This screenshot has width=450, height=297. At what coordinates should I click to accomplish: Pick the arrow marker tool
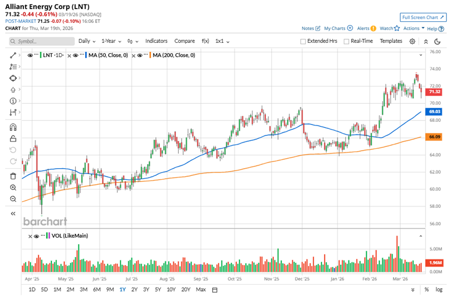(x=13, y=90)
